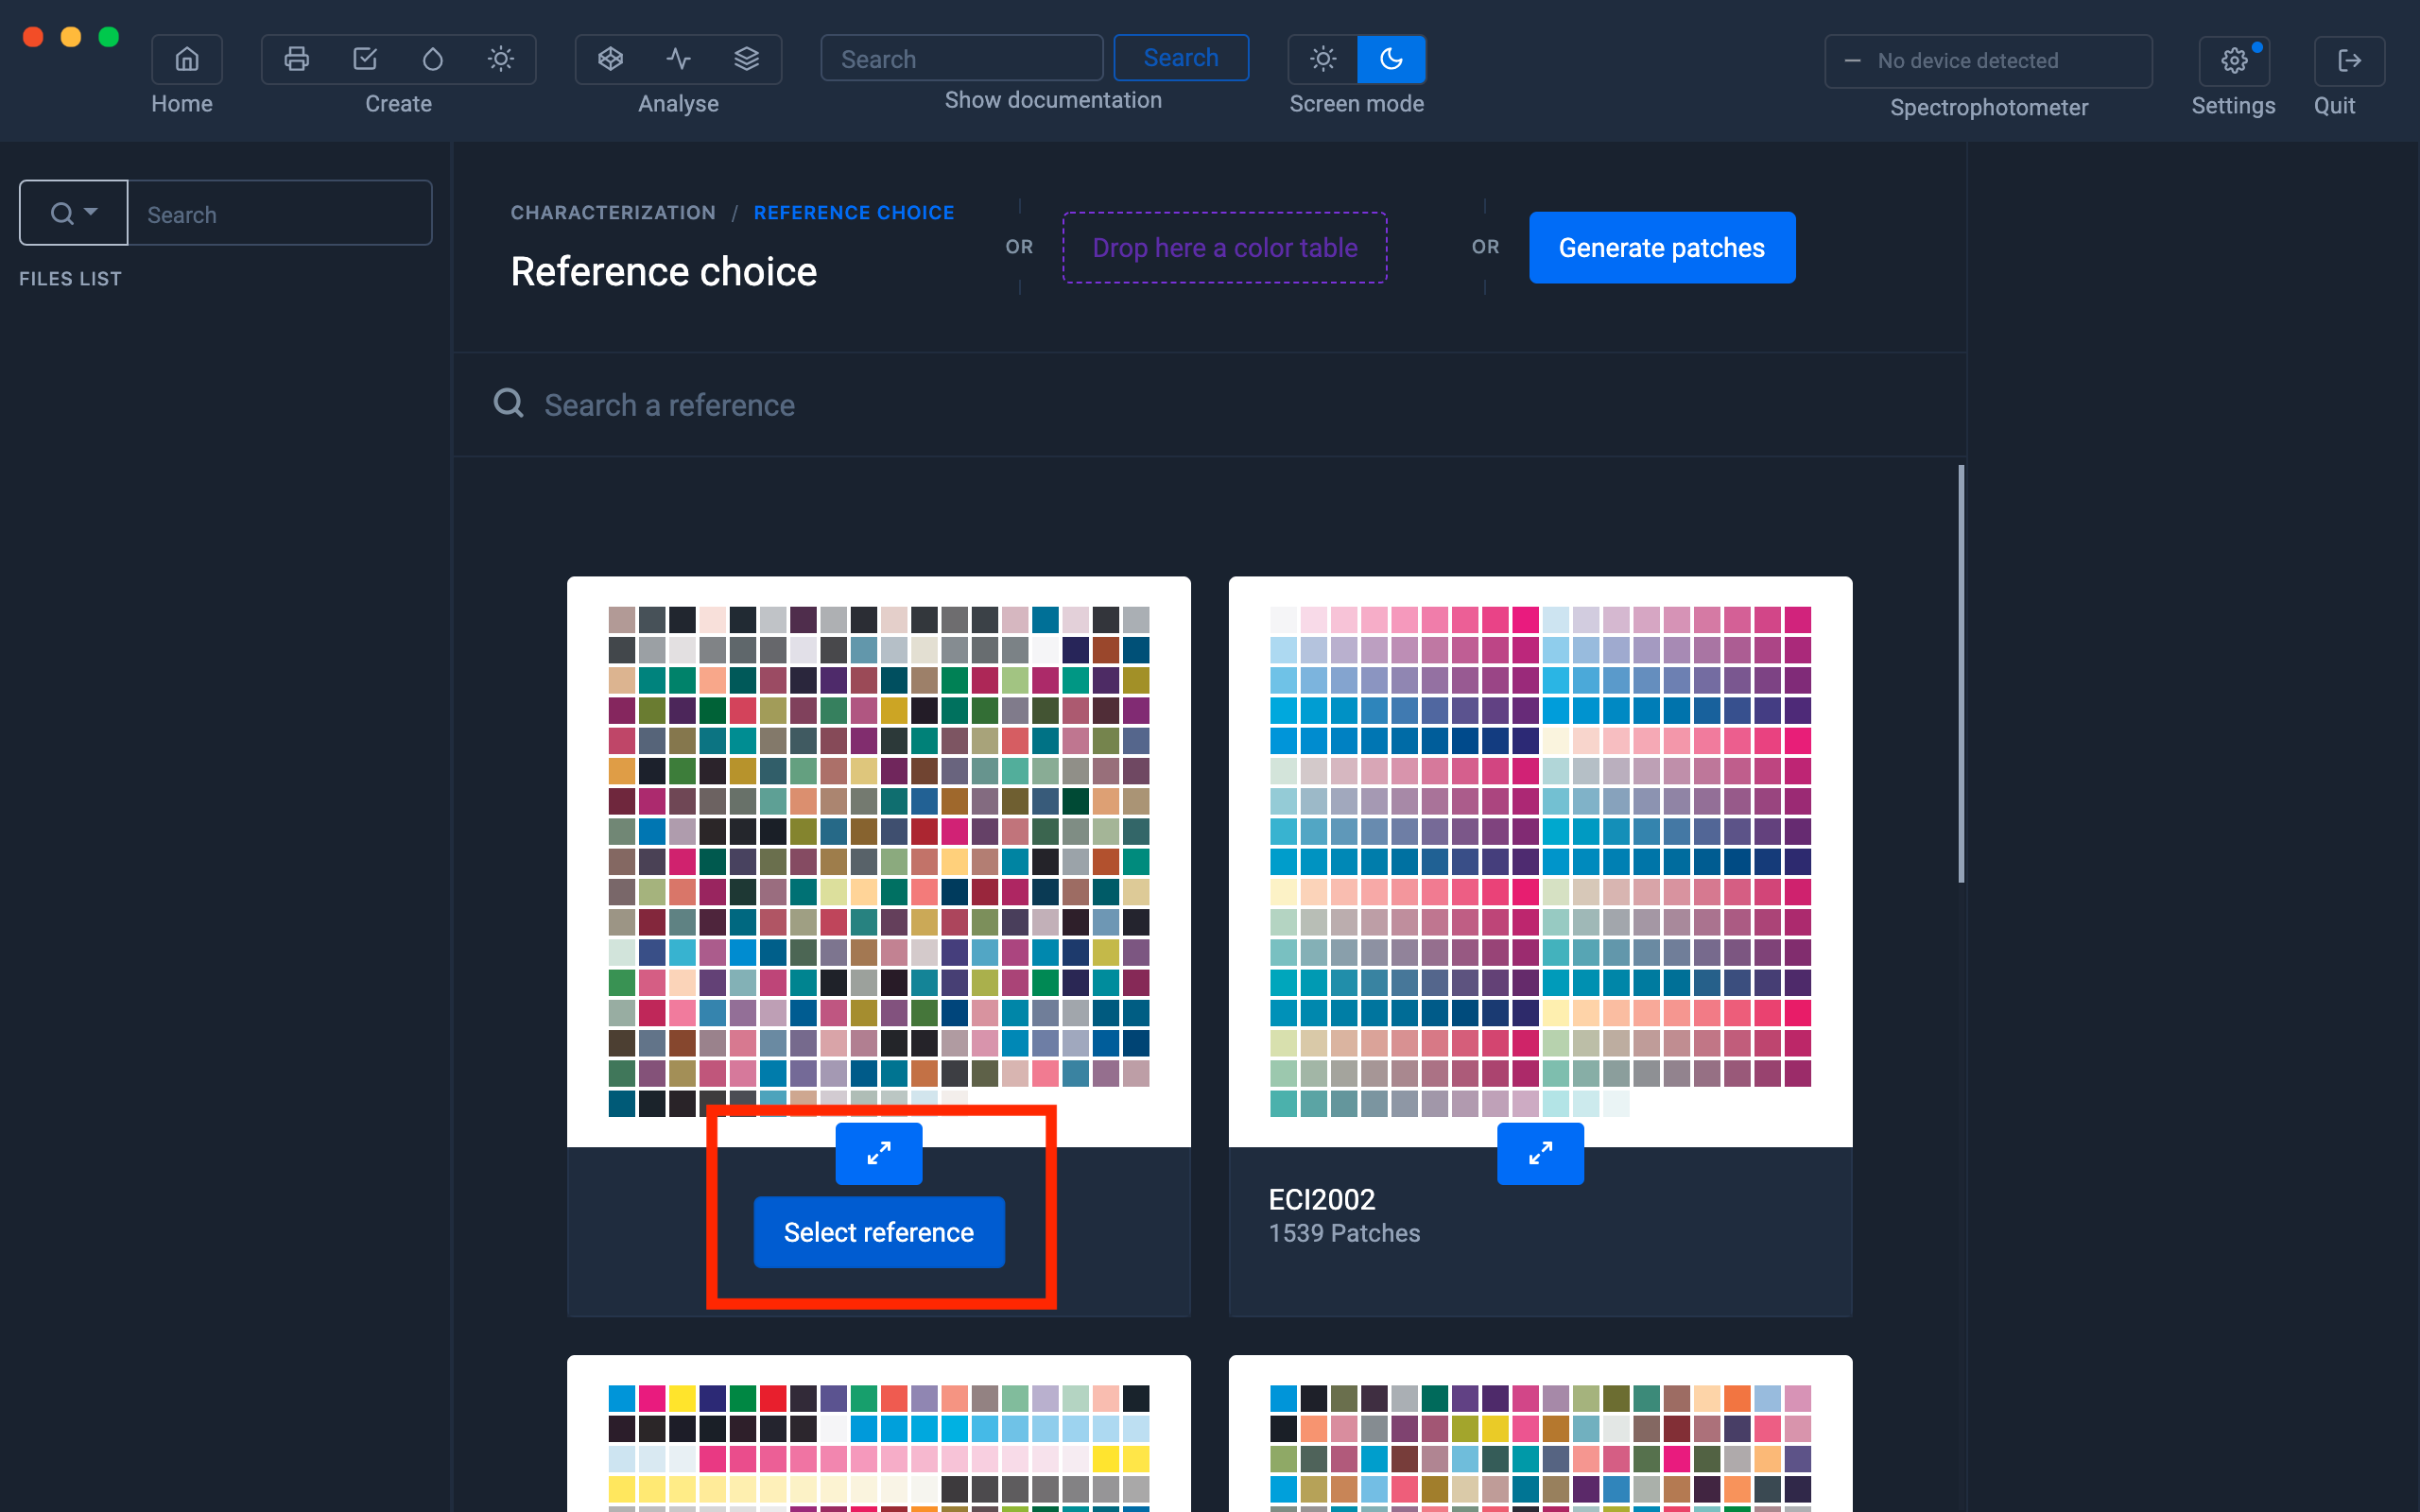The image size is (2420, 1512).
Task: Click the Analyse label
Action: coord(678,104)
